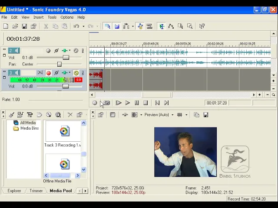The height and width of the screenshot is (208, 278).
Task: Click Play From Start button
Action: click(118, 103)
